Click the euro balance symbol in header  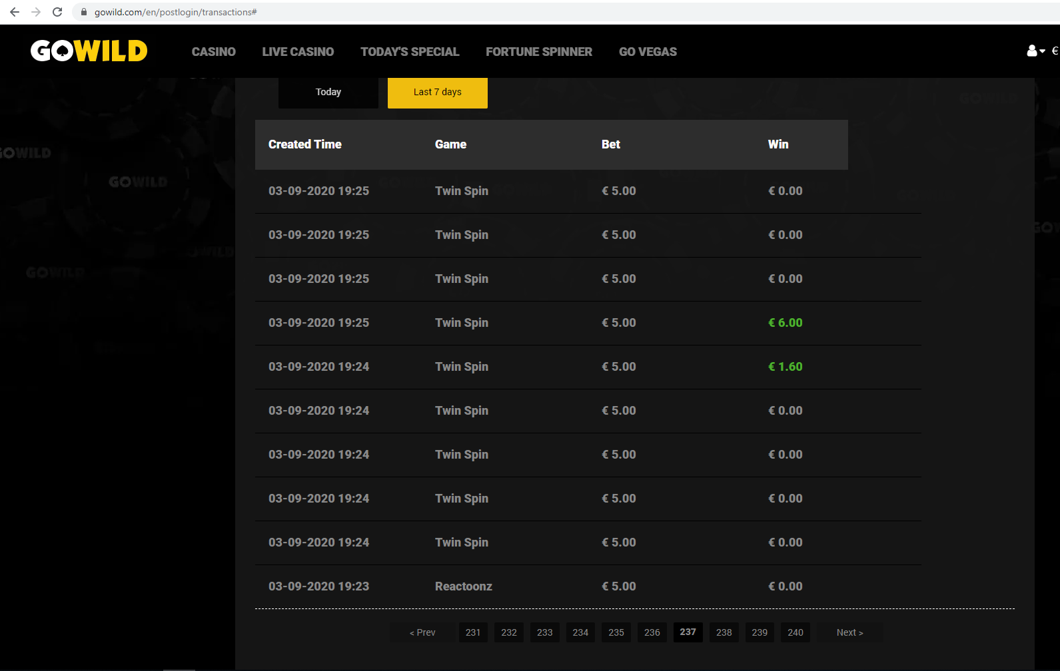click(1055, 51)
